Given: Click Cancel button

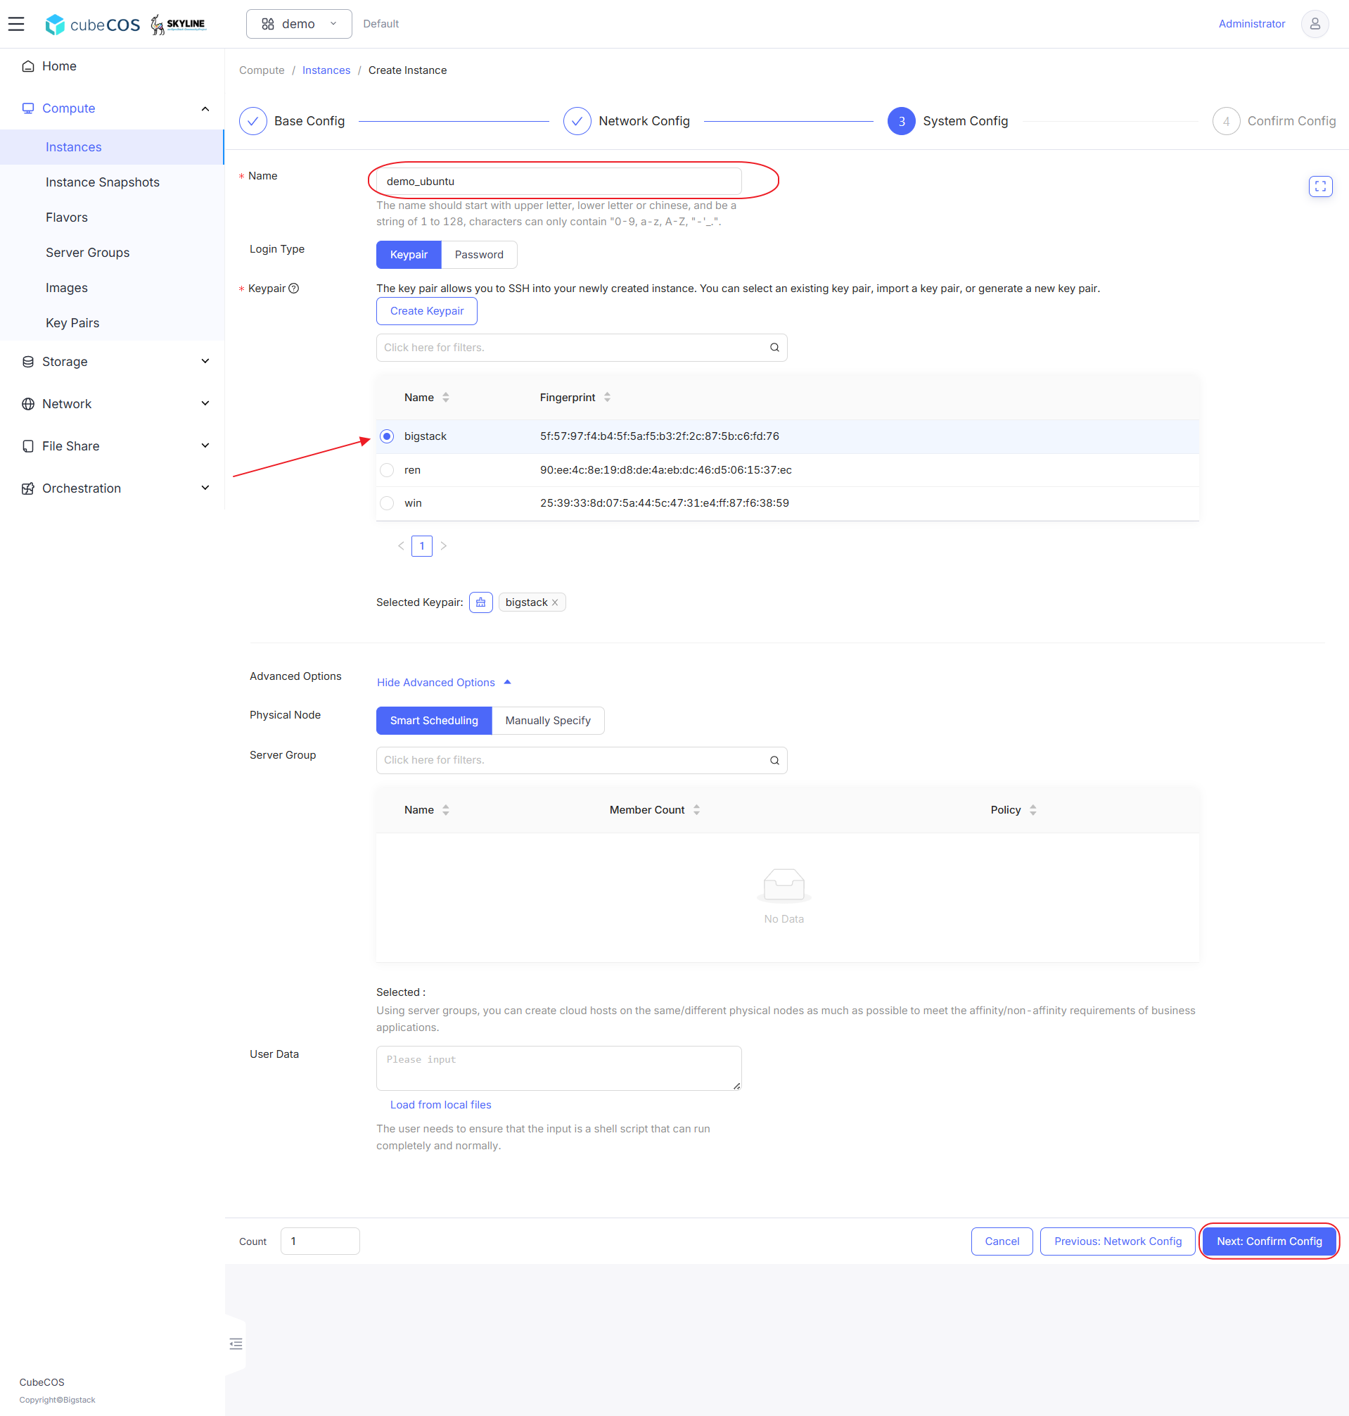Looking at the screenshot, I should (1002, 1242).
